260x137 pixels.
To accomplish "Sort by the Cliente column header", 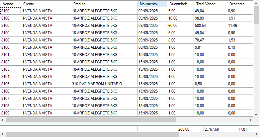I will pos(46,4).
